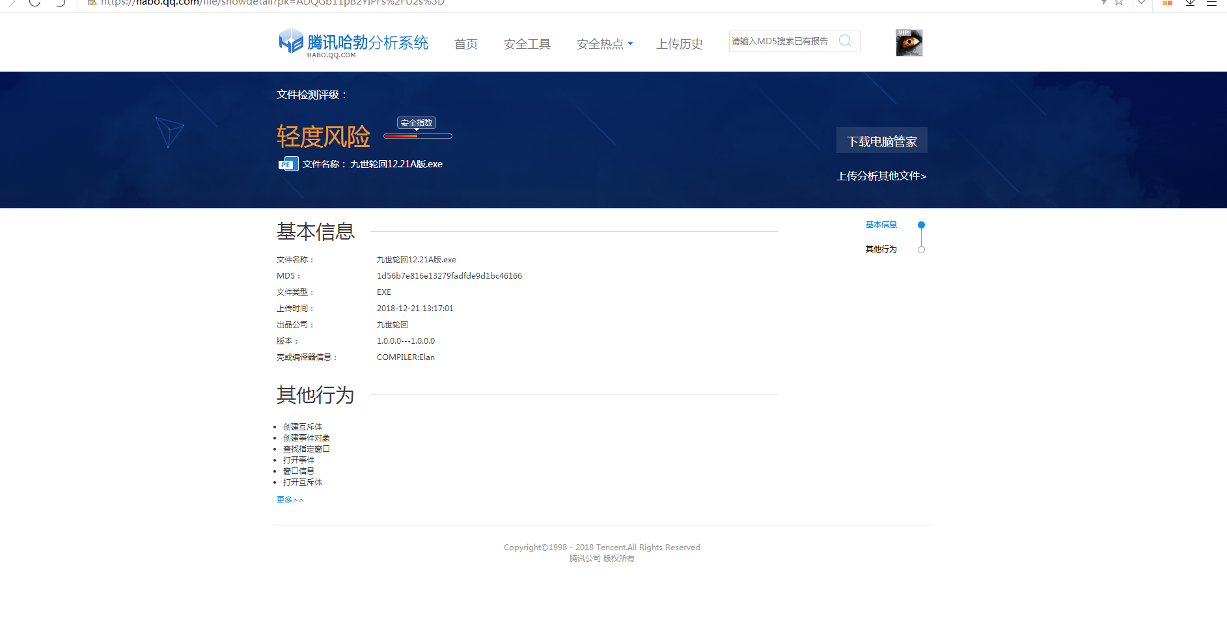The width and height of the screenshot is (1227, 623).
Task: Click the Copyright Tencent footer text
Action: tap(602, 547)
